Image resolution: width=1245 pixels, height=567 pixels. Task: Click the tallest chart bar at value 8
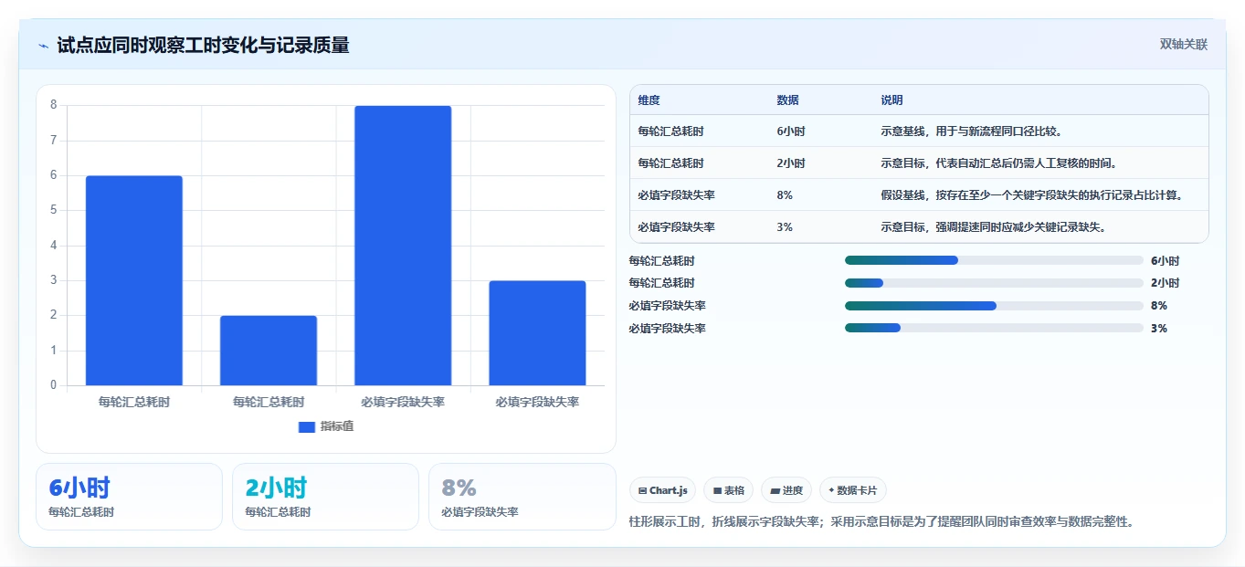(403, 246)
